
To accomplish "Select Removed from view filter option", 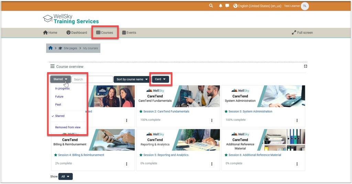I will pyautogui.click(x=68, y=127).
